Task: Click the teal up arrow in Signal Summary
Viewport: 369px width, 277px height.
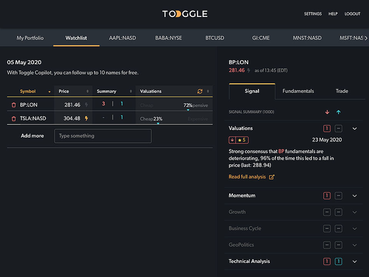Action: pyautogui.click(x=339, y=111)
